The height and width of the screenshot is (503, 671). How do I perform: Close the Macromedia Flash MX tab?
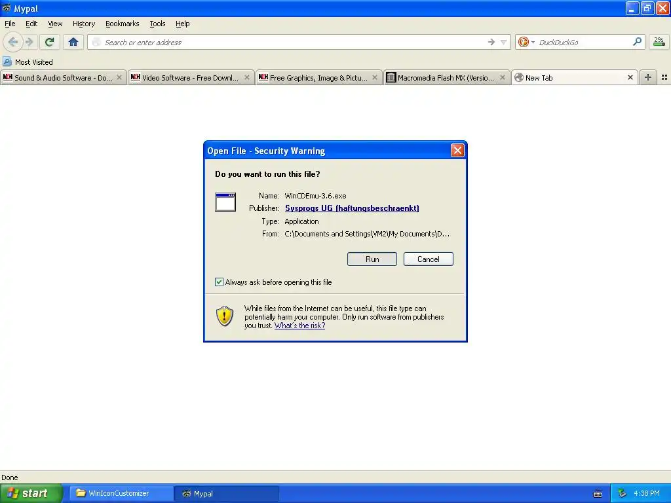[x=503, y=77]
